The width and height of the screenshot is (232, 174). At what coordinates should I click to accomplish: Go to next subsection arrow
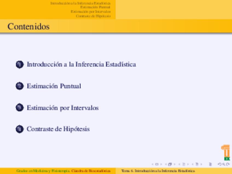(x=188, y=164)
